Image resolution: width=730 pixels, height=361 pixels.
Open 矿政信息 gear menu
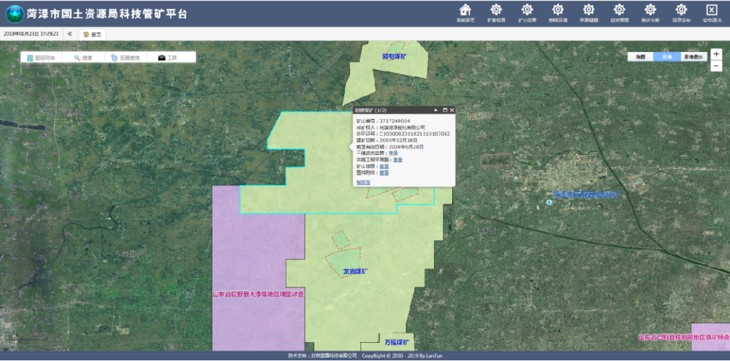[496, 9]
